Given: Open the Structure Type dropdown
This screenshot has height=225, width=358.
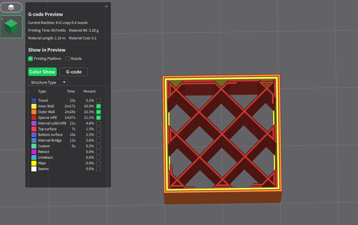Looking at the screenshot, I should point(48,82).
